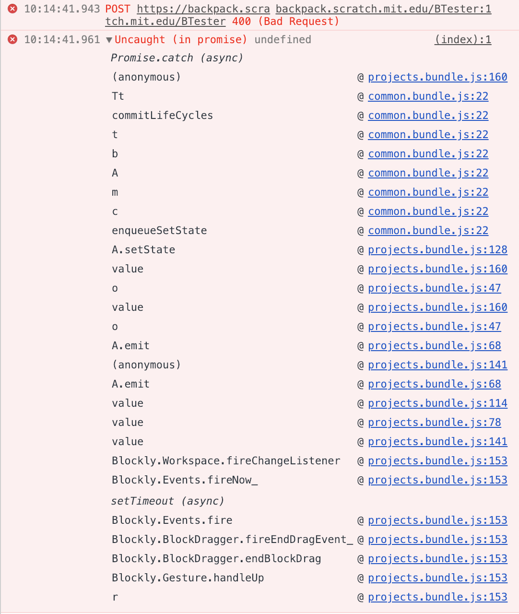Open common.bundle.js:22 for the Tt frame
Viewport: 519px width, 614px height.
(x=427, y=96)
